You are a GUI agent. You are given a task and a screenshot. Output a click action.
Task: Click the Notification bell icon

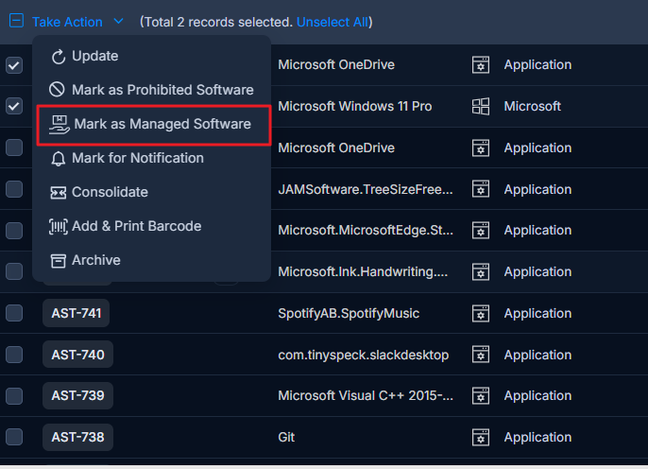coord(58,159)
